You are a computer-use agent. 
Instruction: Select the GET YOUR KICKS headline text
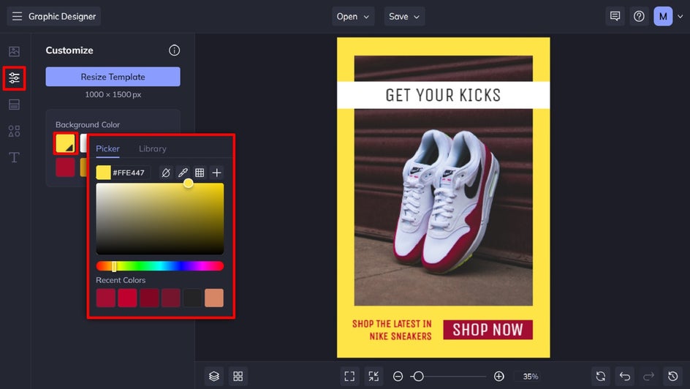443,95
